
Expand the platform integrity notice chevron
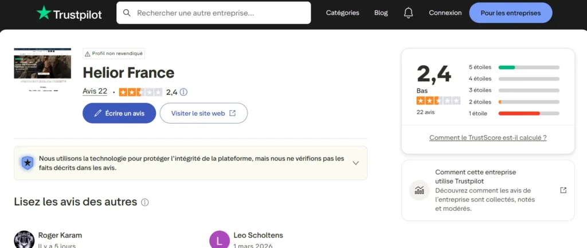356,163
